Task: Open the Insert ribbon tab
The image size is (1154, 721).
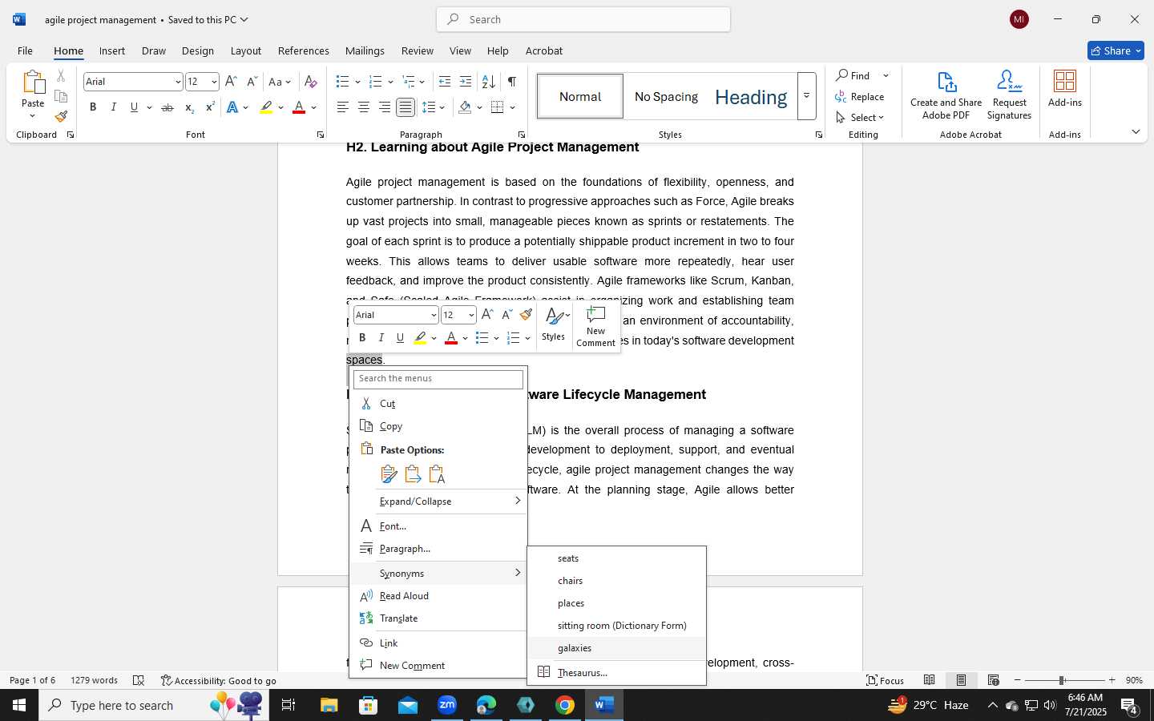Action: point(112,50)
